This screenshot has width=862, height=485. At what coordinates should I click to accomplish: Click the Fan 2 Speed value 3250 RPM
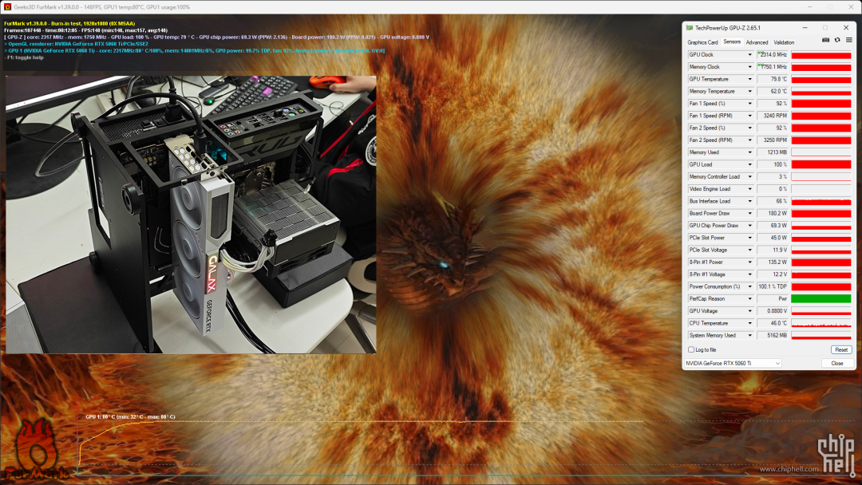(x=773, y=140)
